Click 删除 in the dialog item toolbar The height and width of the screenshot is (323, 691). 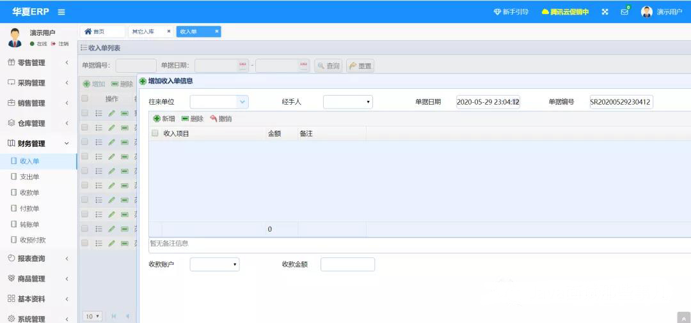193,119
